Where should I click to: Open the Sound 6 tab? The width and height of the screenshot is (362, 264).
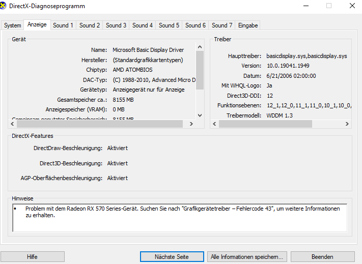click(x=196, y=25)
